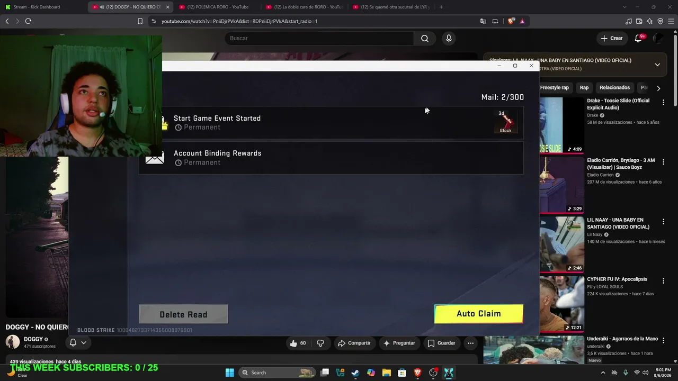This screenshot has width=678, height=381.
Task: Click the YouTube search magnifier icon
Action: click(x=425, y=38)
